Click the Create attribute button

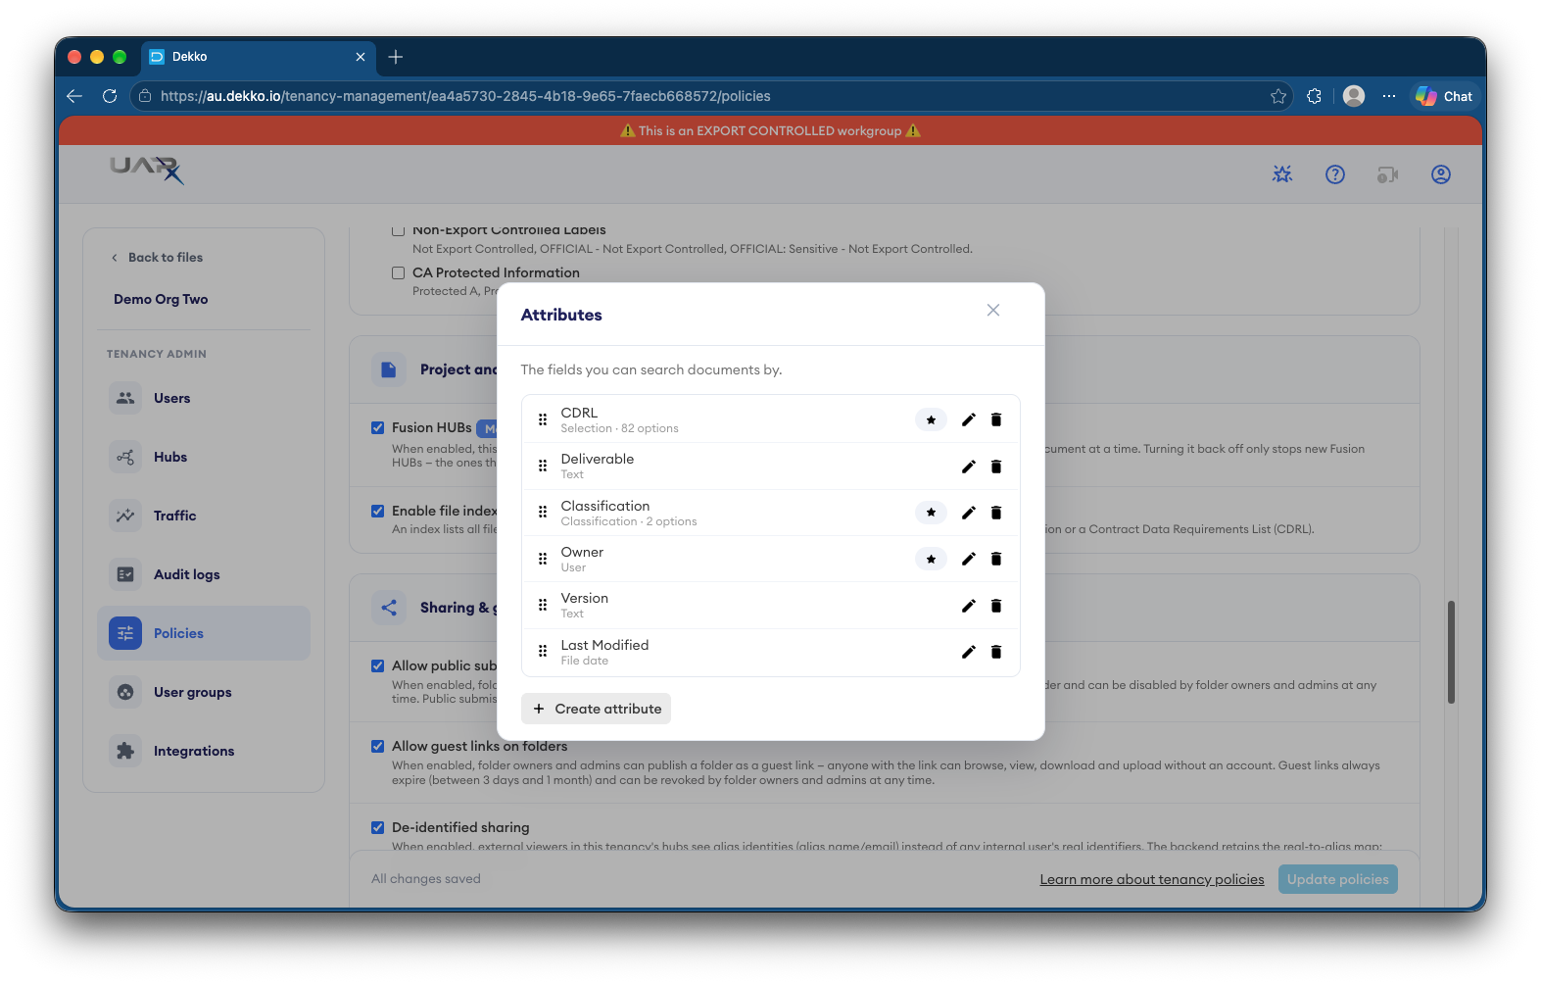(x=596, y=709)
